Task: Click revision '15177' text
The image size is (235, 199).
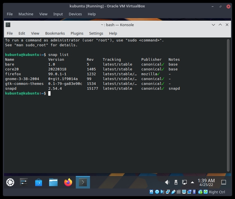Action: (x=93, y=89)
